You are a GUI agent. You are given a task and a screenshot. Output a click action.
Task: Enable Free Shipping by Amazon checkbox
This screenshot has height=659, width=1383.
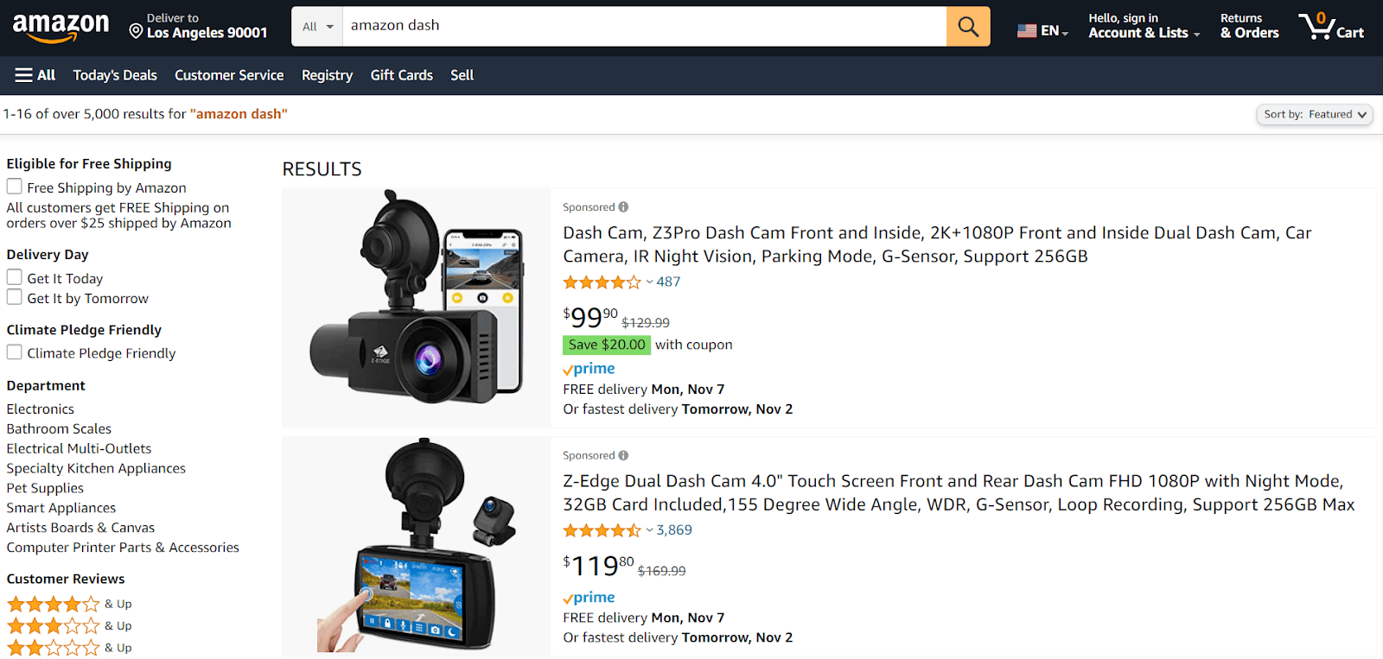pyautogui.click(x=14, y=187)
